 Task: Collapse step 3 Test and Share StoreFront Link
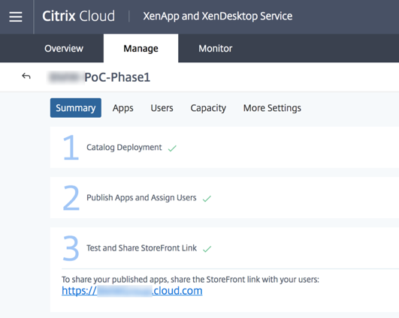click(x=225, y=248)
